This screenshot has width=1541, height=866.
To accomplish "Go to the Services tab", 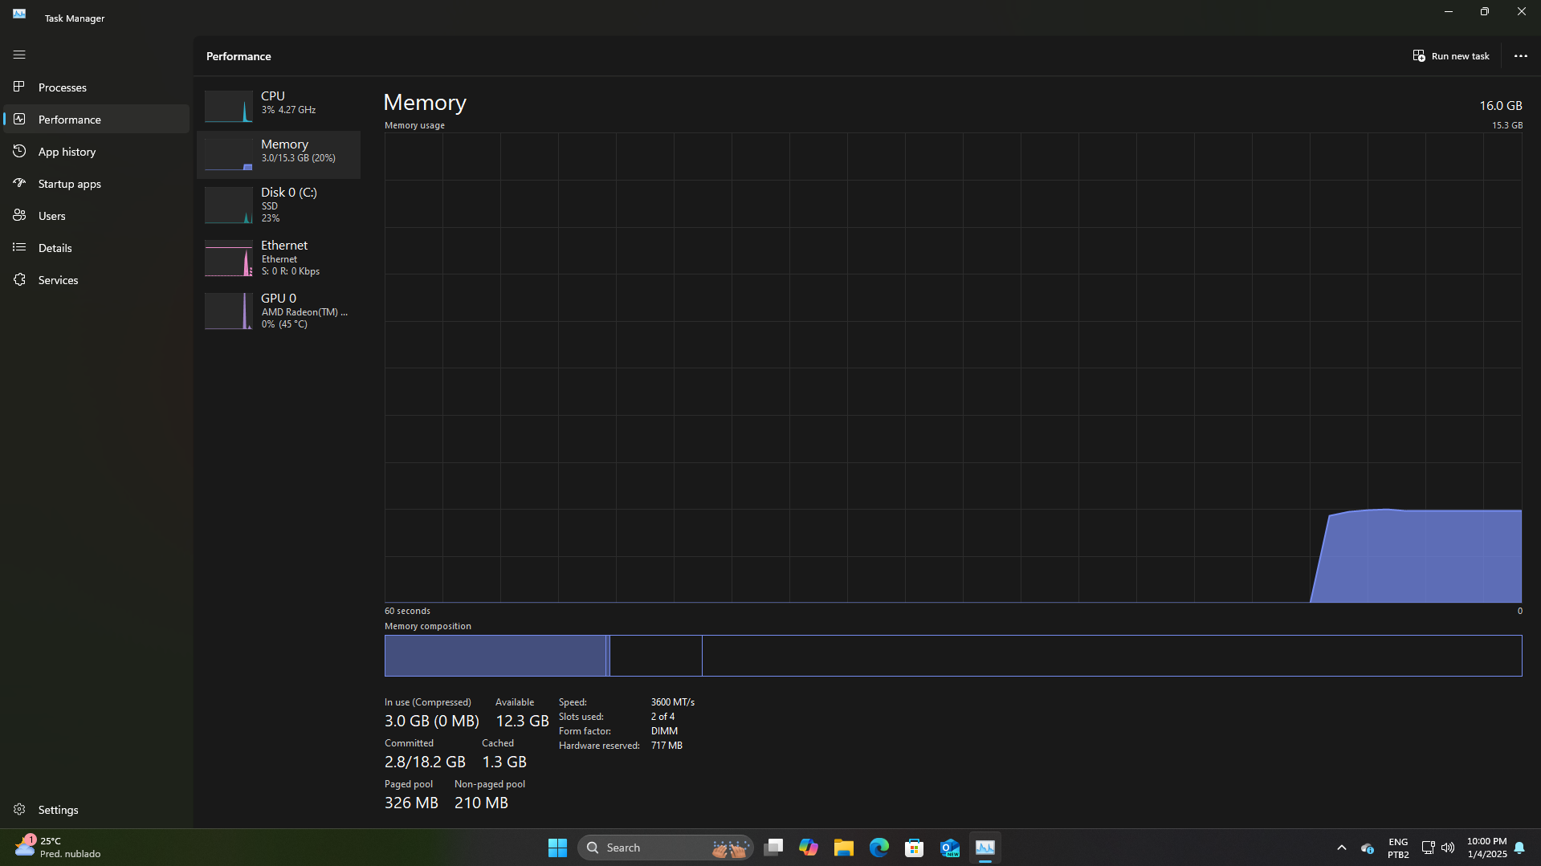I will 59,280.
